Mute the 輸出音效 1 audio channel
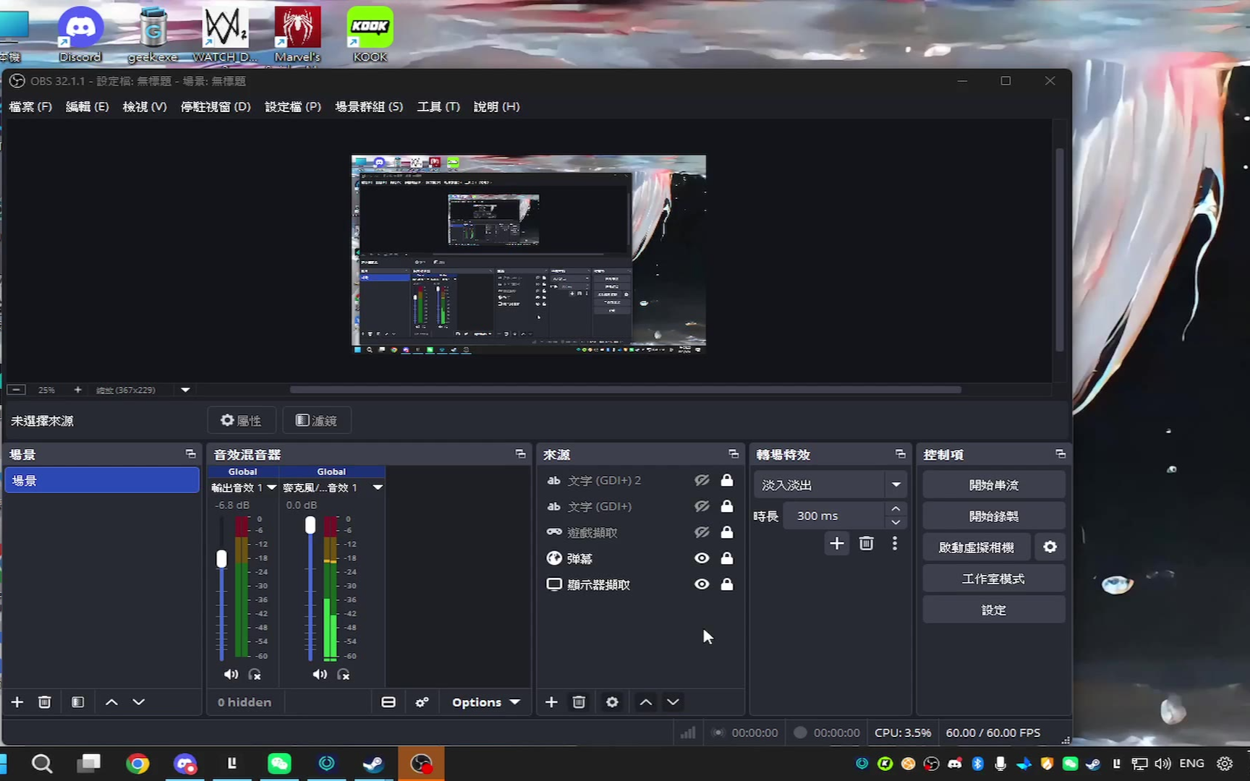 (x=231, y=674)
